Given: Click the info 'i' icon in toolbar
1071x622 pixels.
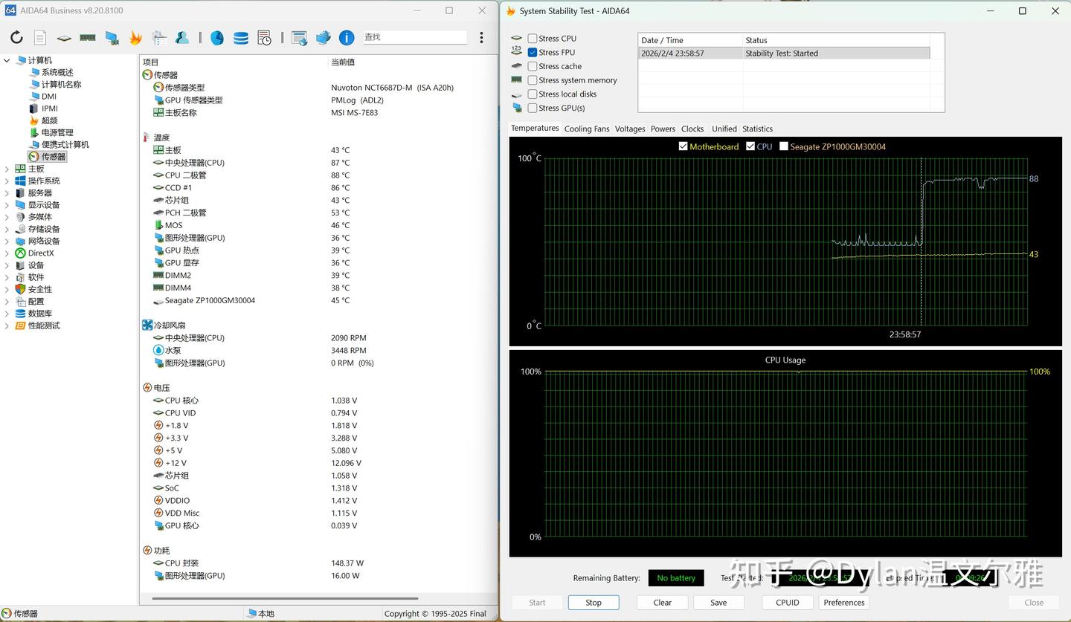Looking at the screenshot, I should click(347, 37).
